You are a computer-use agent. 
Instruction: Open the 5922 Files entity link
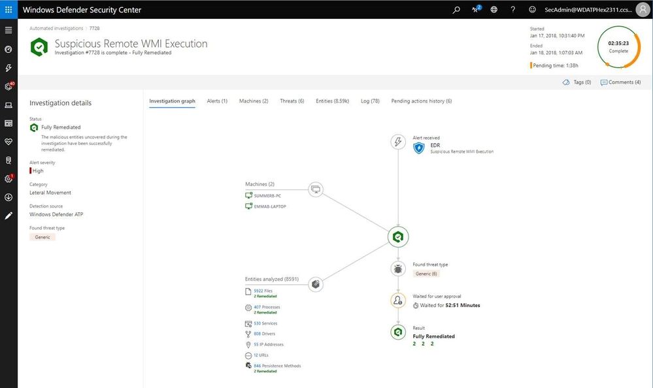[x=263, y=291]
